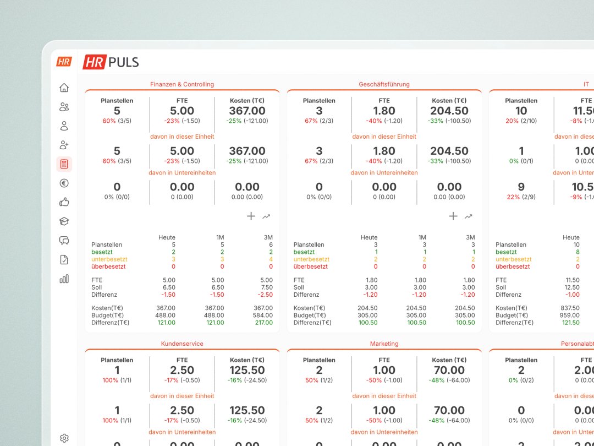594x446 pixels.
Task: Open the IT unit title
Action: (x=586, y=84)
